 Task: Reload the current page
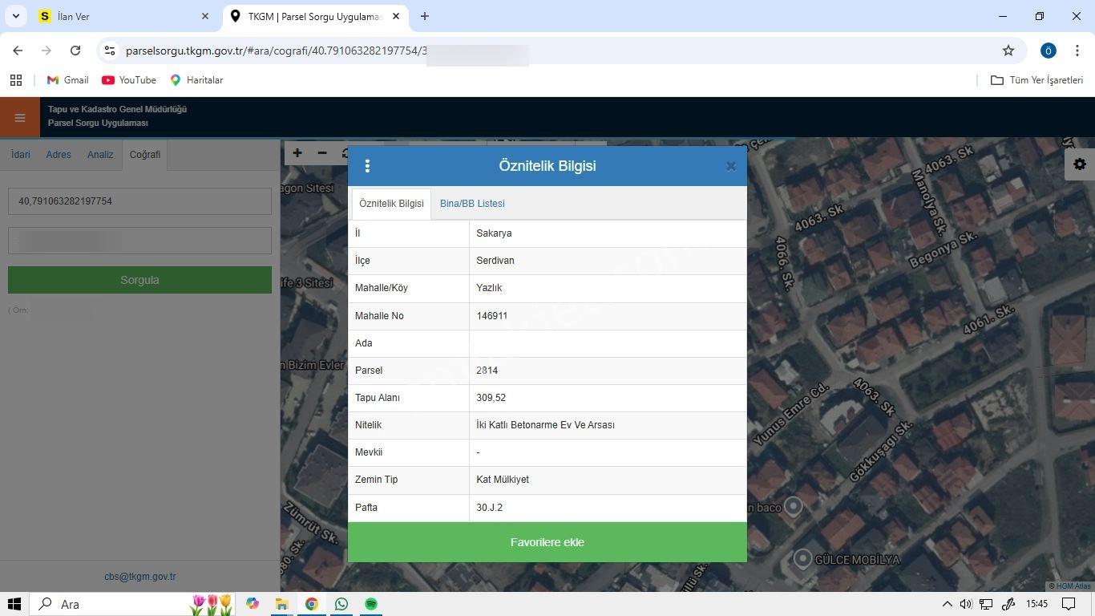[x=75, y=51]
